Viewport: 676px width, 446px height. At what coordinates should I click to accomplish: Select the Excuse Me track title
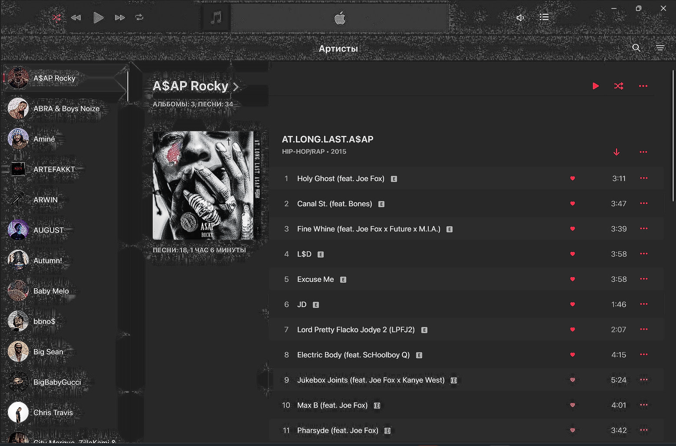[x=315, y=279]
